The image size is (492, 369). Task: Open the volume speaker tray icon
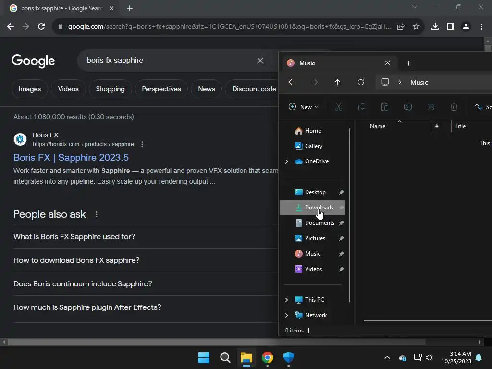[429, 357]
